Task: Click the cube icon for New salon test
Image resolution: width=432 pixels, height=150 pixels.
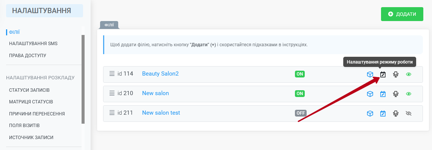Action: [x=370, y=114]
